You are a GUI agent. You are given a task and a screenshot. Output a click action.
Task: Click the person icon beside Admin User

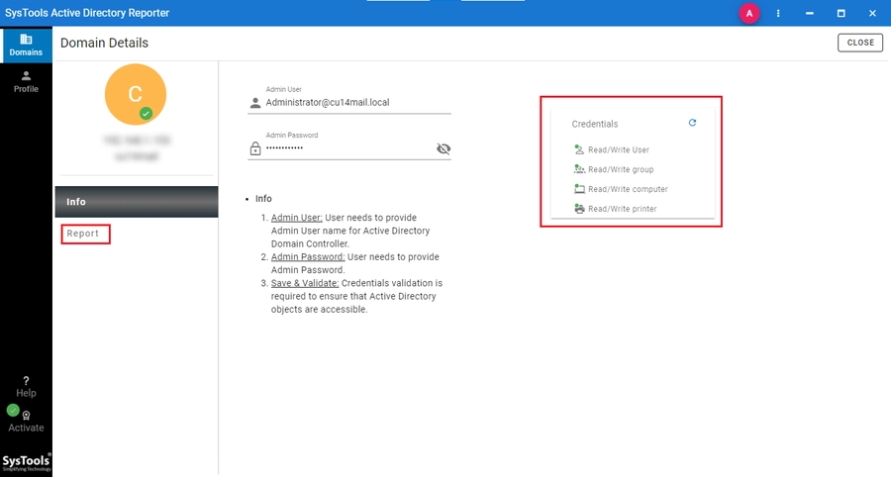tap(255, 103)
